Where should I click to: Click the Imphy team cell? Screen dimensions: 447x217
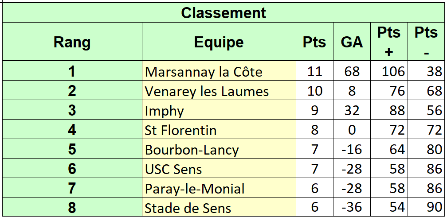(x=219, y=110)
